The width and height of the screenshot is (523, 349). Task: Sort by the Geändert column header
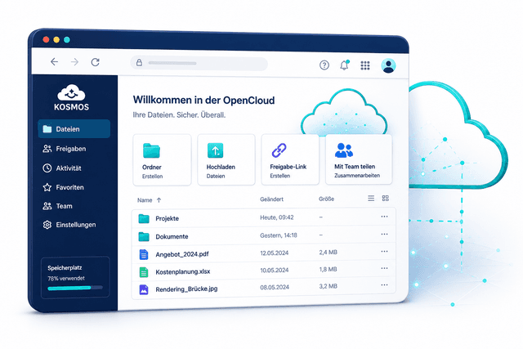coord(271,199)
